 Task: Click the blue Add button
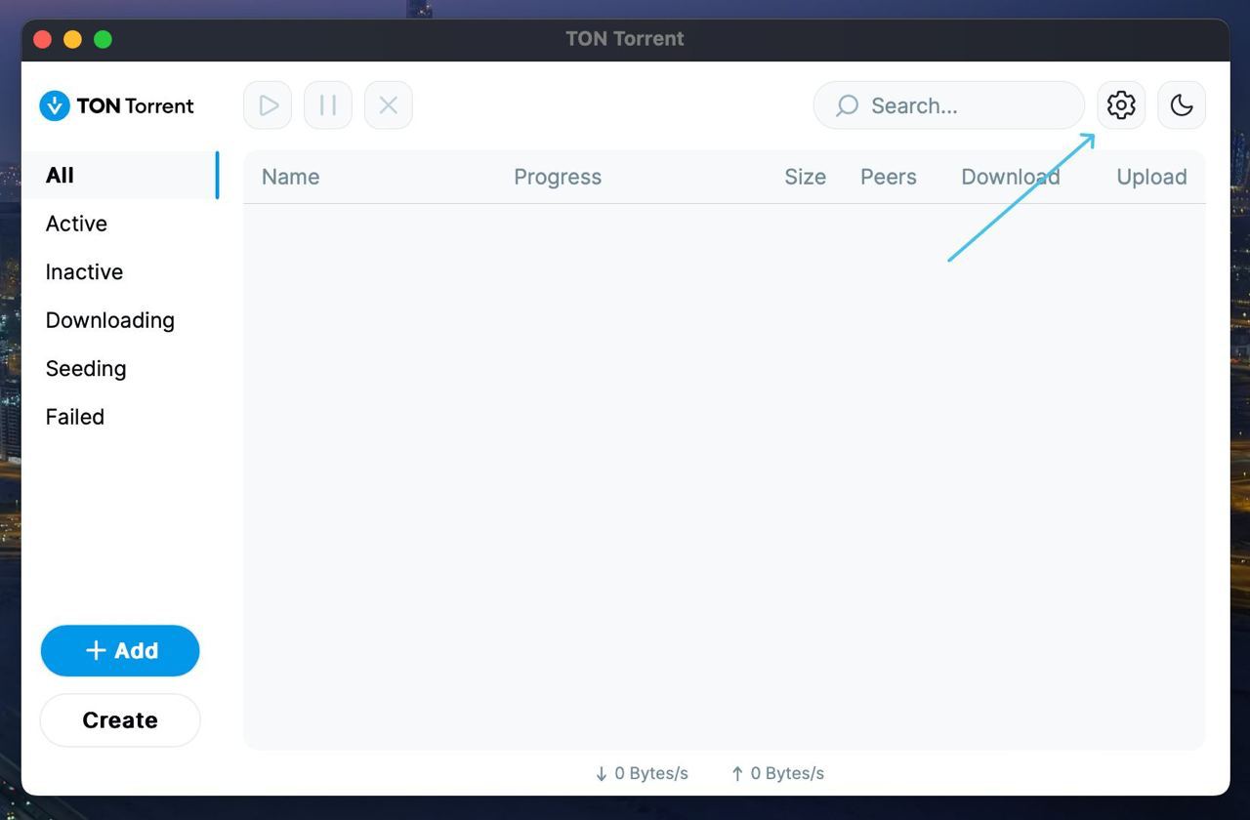pos(120,651)
